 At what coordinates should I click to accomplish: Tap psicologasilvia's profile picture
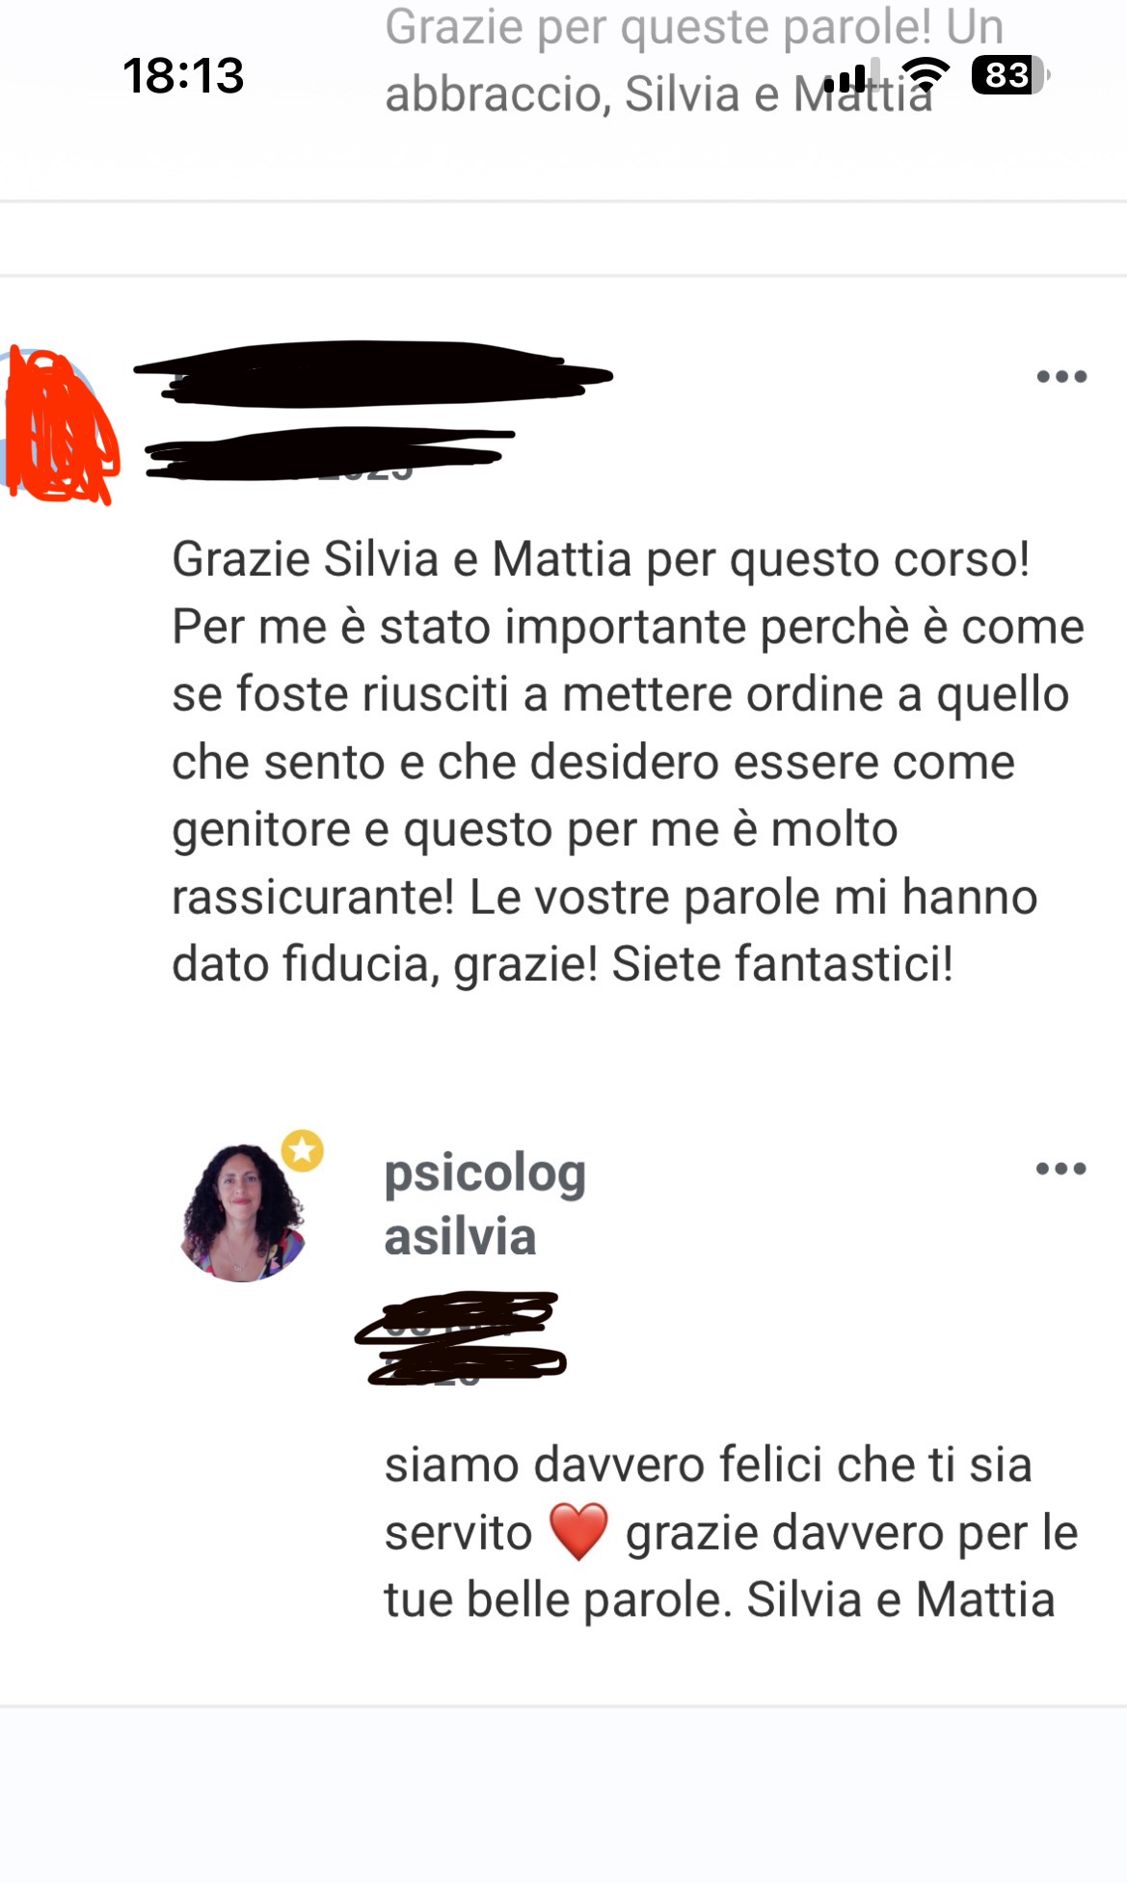click(243, 1213)
